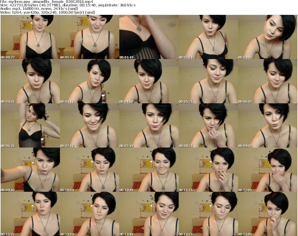The image size is (298, 236).
Task: Choose the frame marked 00:08:25
Action: point(208,126)
